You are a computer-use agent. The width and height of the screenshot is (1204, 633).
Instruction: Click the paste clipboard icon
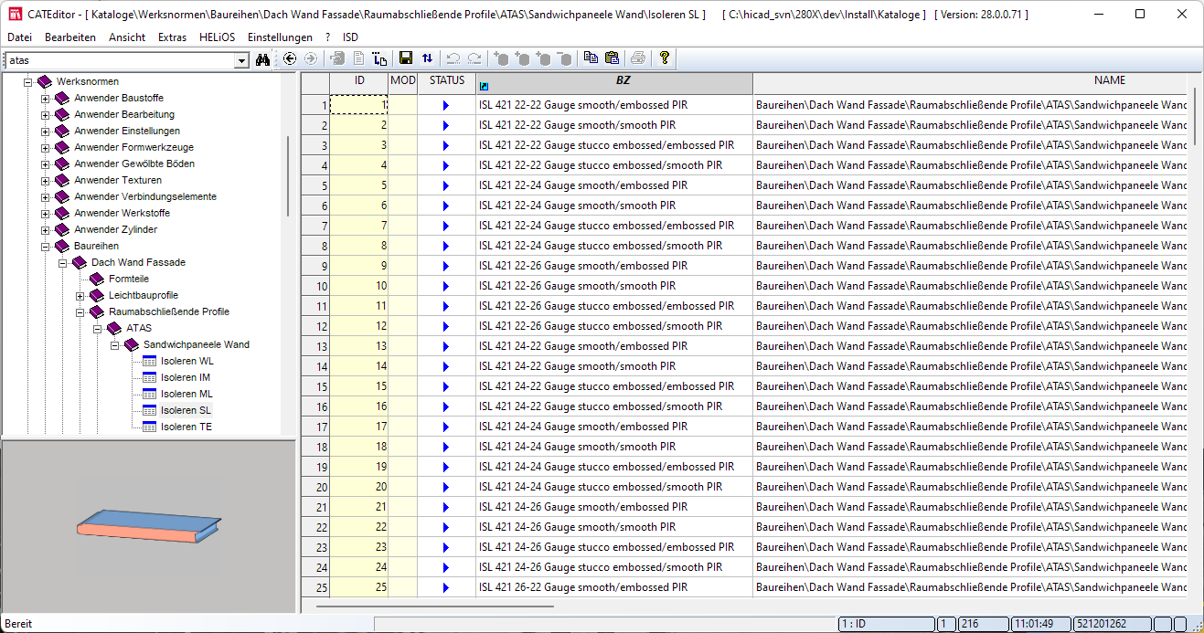(x=612, y=58)
